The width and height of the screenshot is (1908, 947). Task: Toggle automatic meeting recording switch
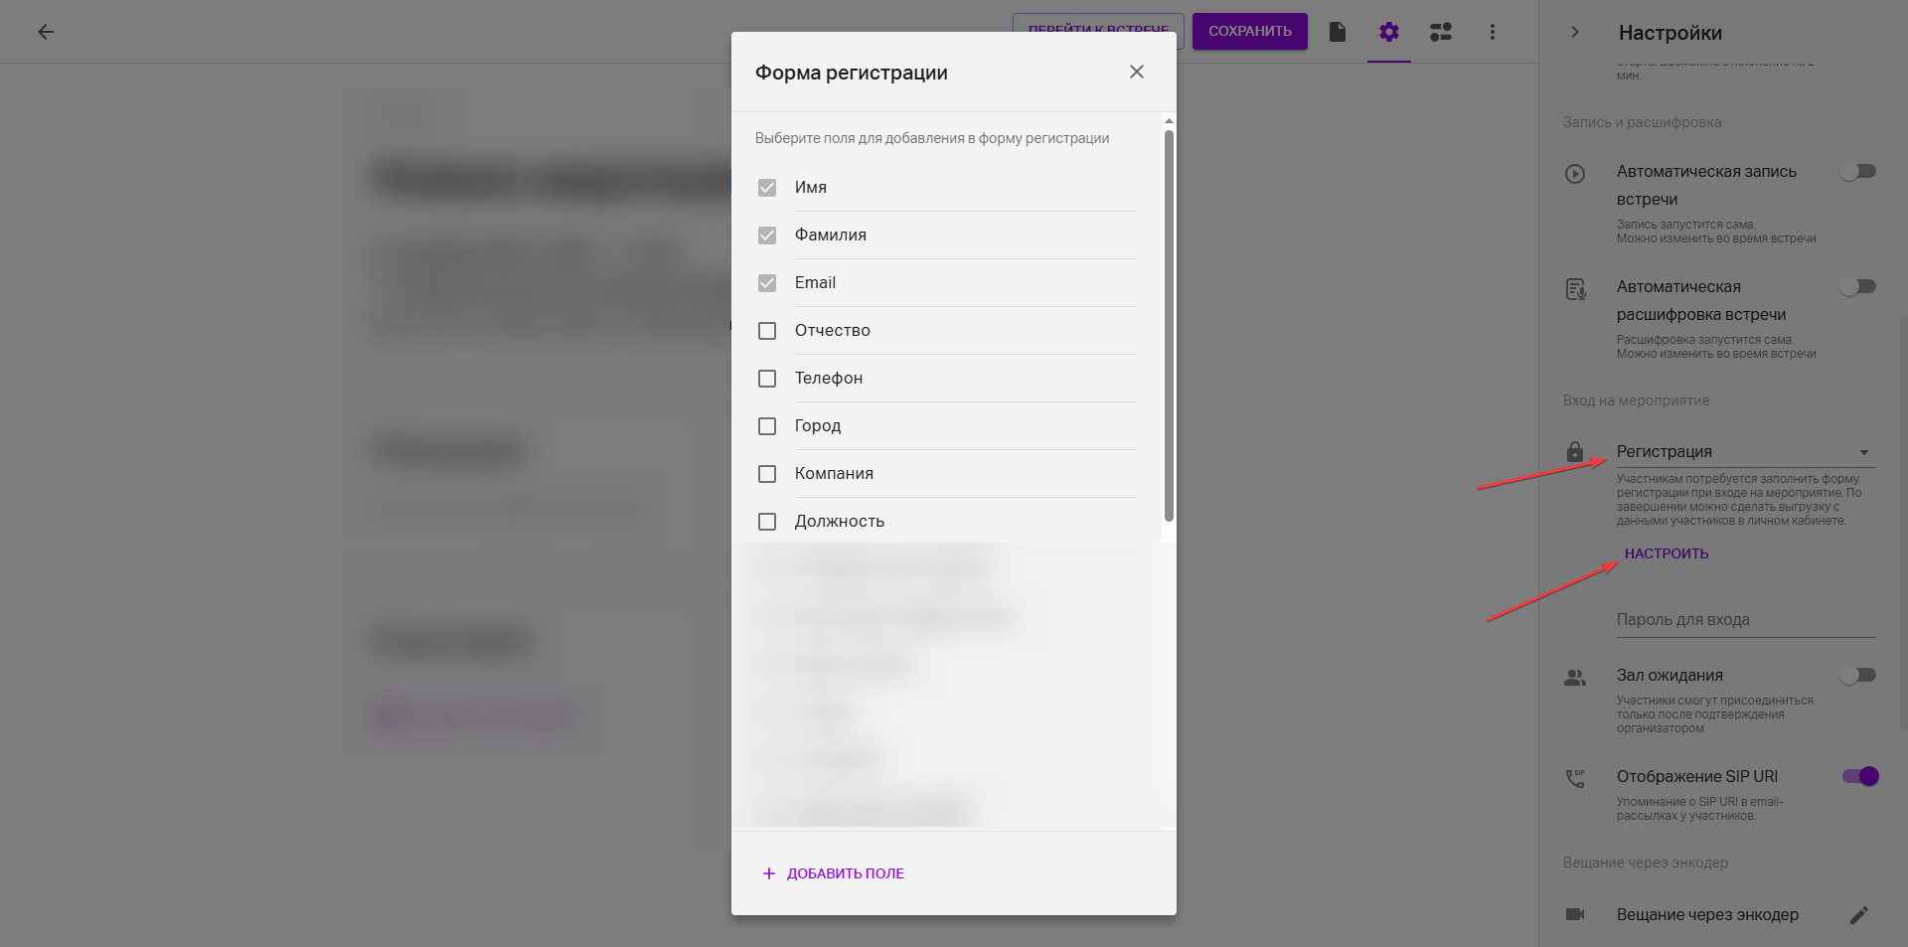click(x=1856, y=172)
